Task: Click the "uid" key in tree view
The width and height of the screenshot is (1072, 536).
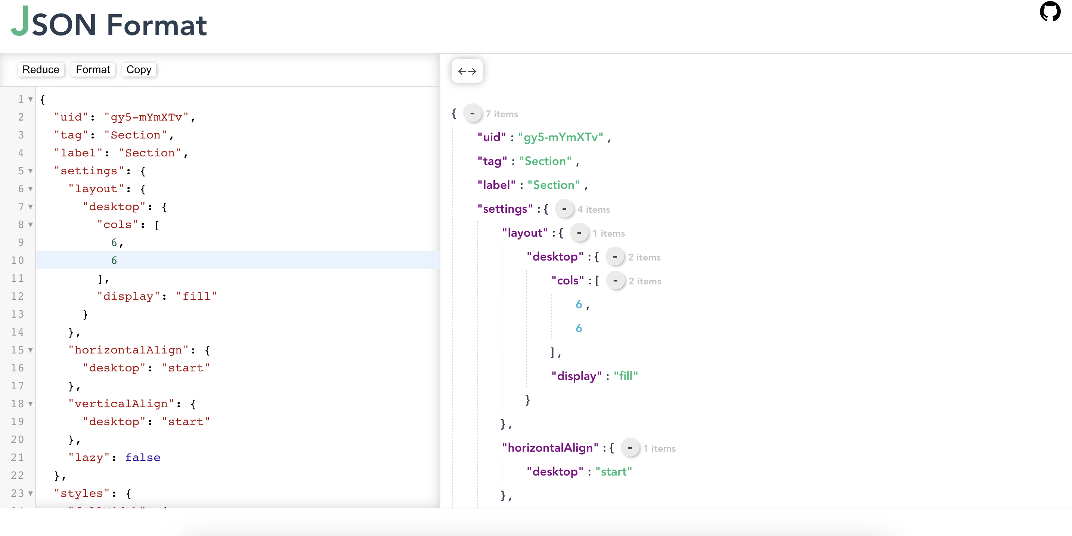Action: click(492, 137)
